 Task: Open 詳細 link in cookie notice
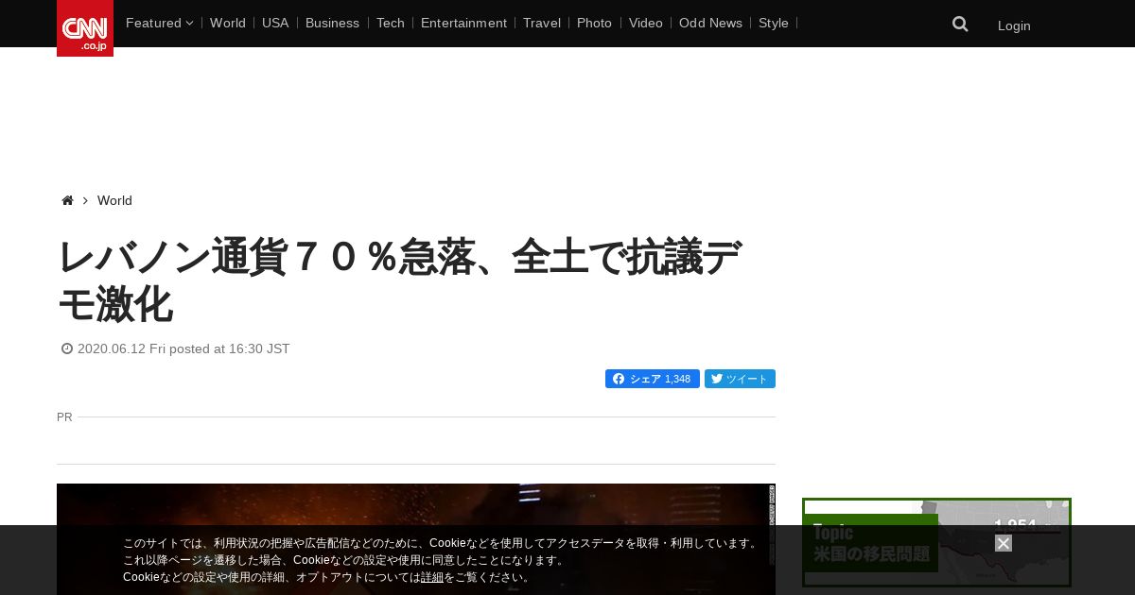point(432,577)
